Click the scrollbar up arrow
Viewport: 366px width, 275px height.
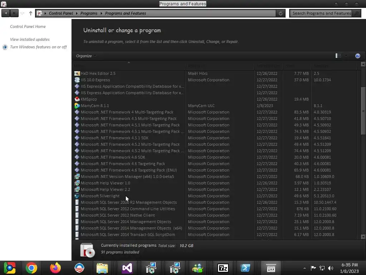[363, 64]
